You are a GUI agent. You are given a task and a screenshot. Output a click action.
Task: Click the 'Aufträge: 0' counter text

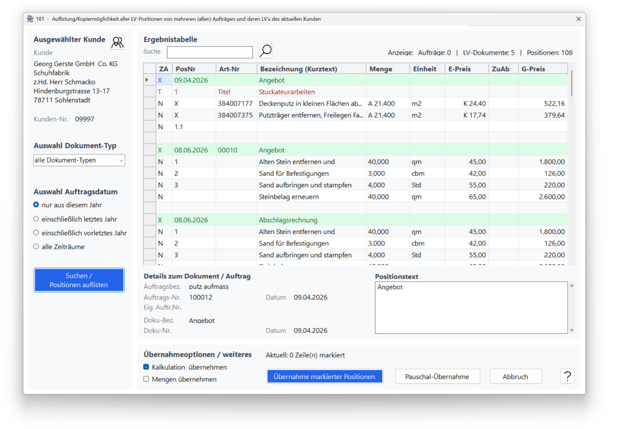(x=435, y=53)
